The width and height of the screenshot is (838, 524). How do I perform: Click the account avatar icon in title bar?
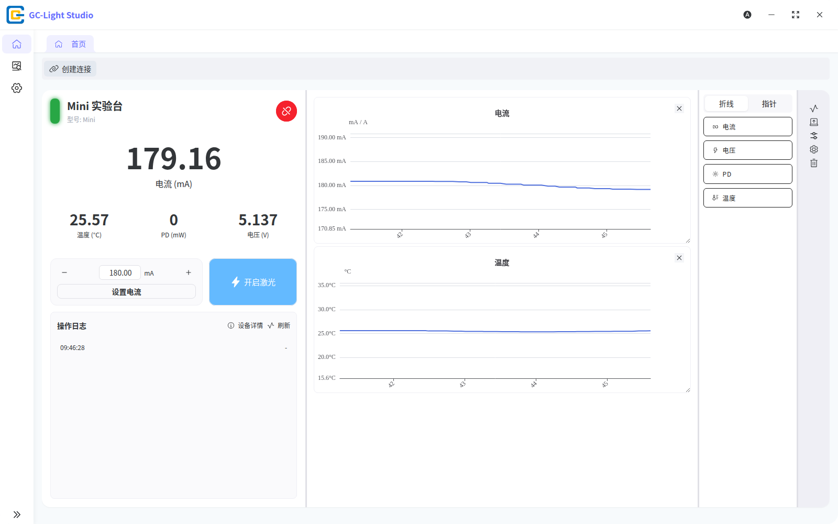coord(747,15)
